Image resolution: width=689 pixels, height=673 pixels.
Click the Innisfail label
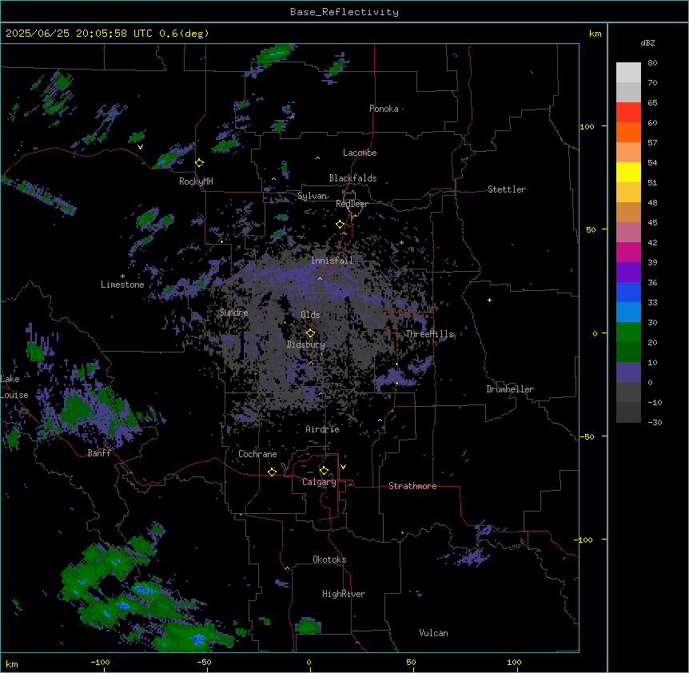[x=333, y=261]
